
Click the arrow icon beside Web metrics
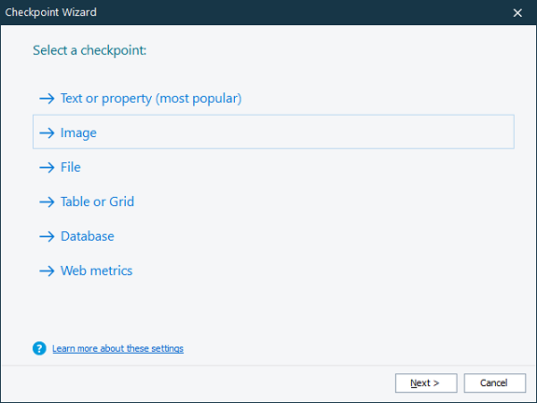[47, 271]
